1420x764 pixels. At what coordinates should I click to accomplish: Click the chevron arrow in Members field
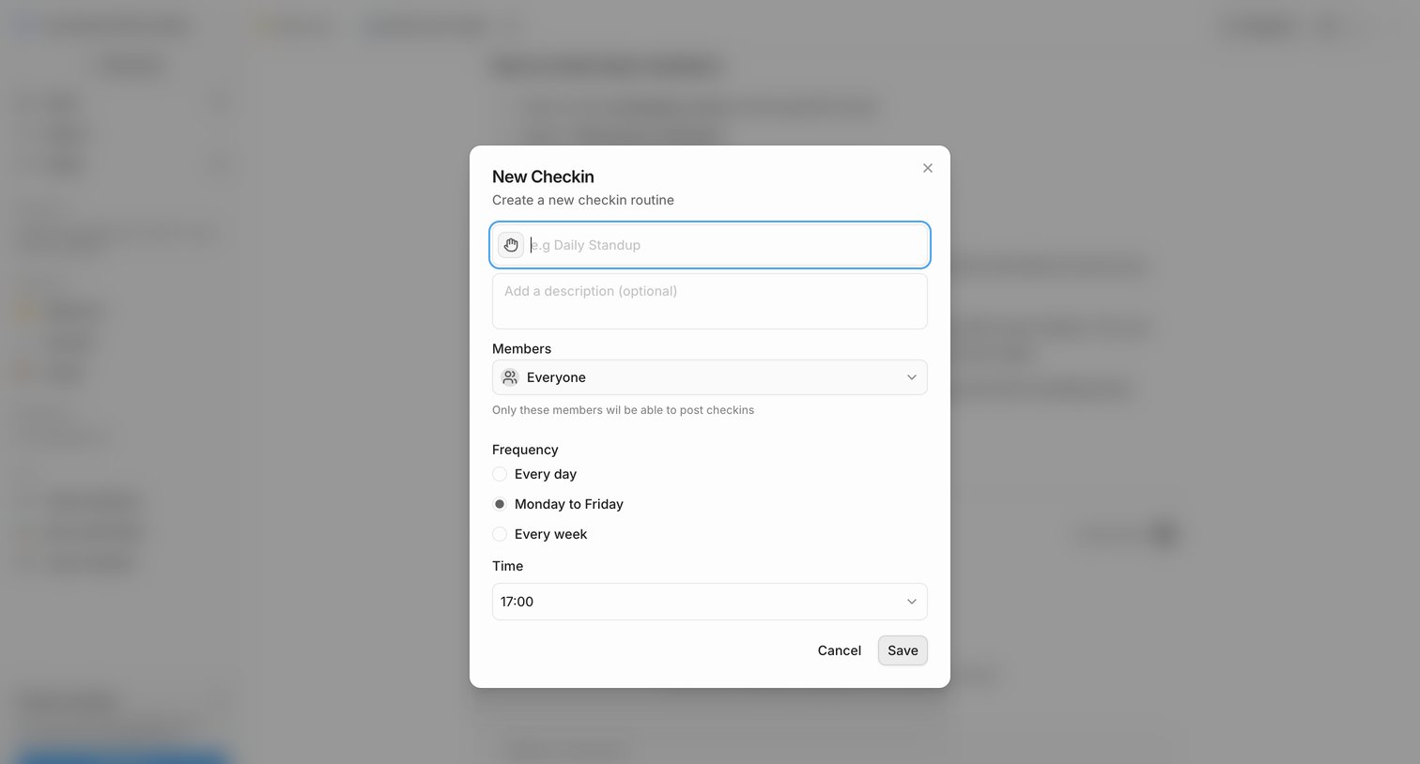pyautogui.click(x=911, y=377)
